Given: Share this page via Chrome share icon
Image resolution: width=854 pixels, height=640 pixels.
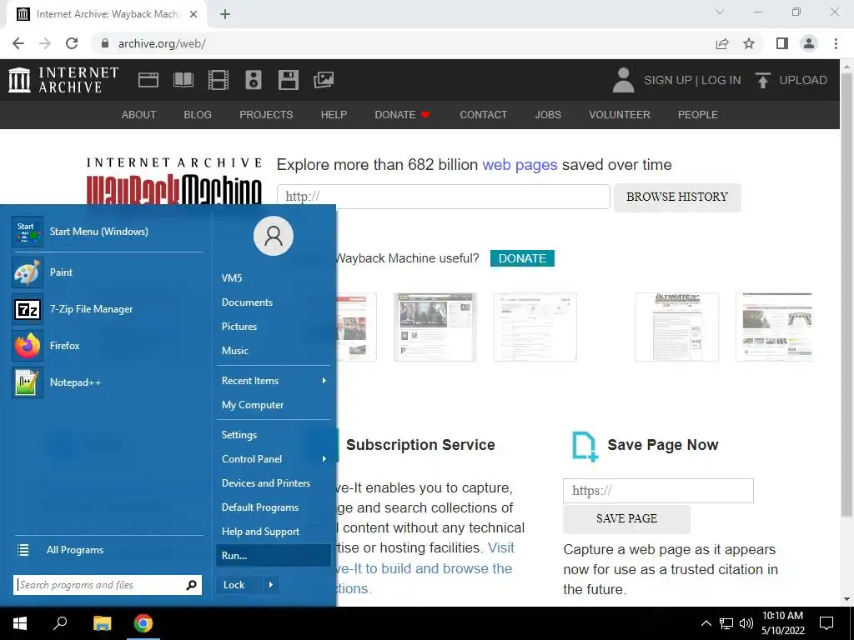Looking at the screenshot, I should tap(722, 43).
